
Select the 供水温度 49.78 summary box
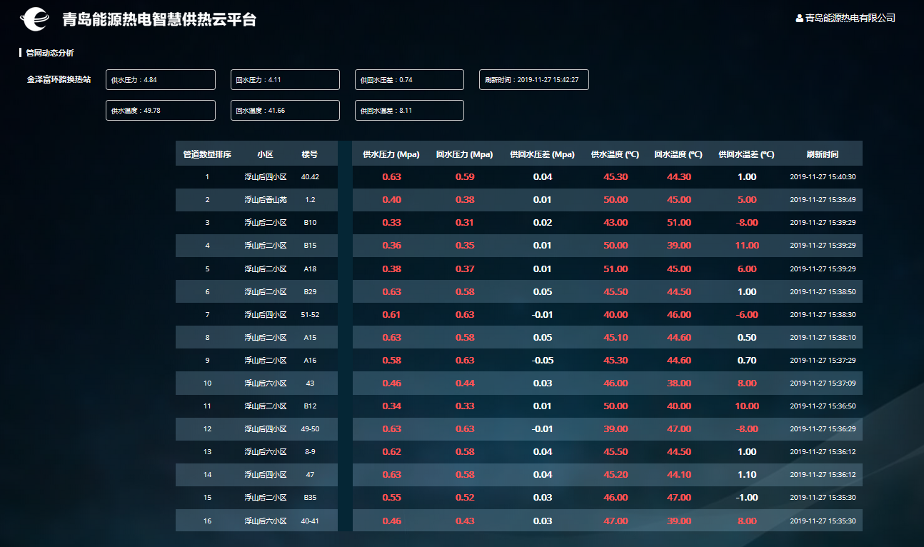[x=160, y=111]
